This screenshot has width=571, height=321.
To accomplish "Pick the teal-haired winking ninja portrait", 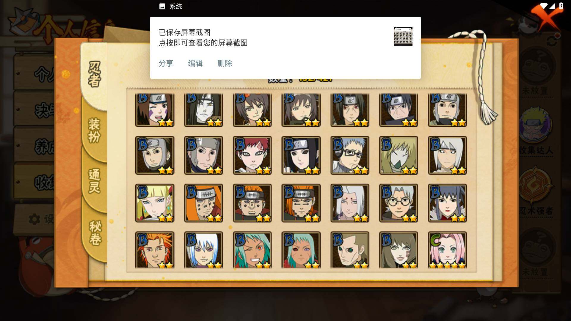I will [252, 250].
